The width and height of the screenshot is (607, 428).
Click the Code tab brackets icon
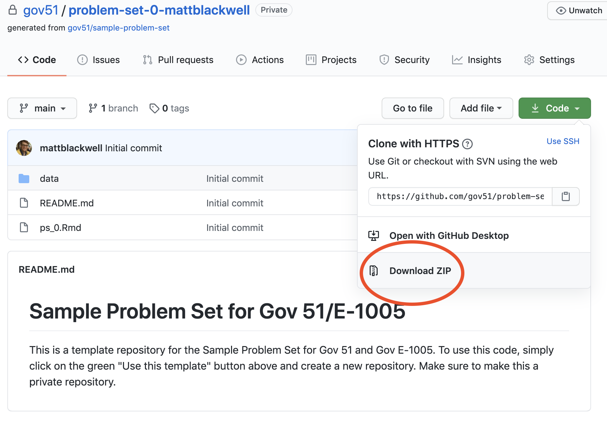pyautogui.click(x=23, y=60)
